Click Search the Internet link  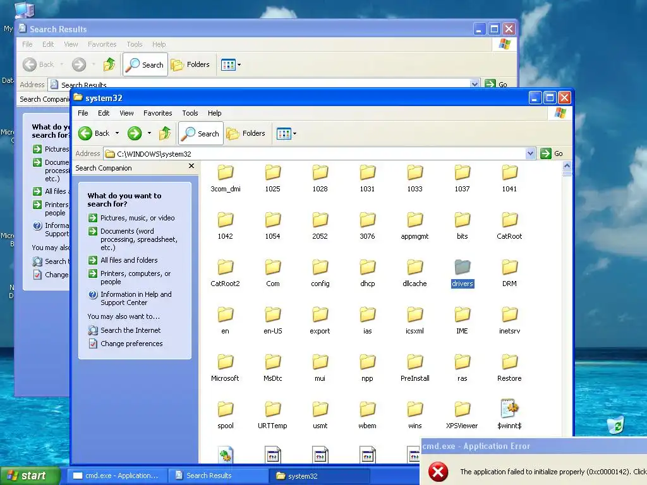124,330
